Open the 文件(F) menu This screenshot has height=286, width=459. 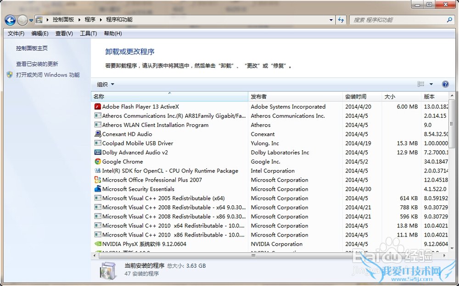pyautogui.click(x=16, y=33)
